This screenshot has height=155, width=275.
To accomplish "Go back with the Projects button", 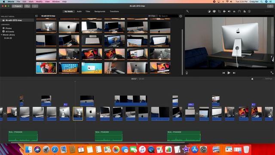I will pos(17,6).
